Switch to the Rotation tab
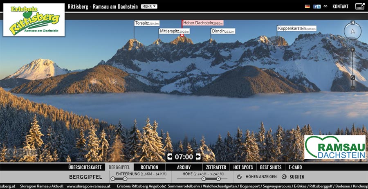Image resolution: width=368 pixels, height=189 pixels. (149, 167)
